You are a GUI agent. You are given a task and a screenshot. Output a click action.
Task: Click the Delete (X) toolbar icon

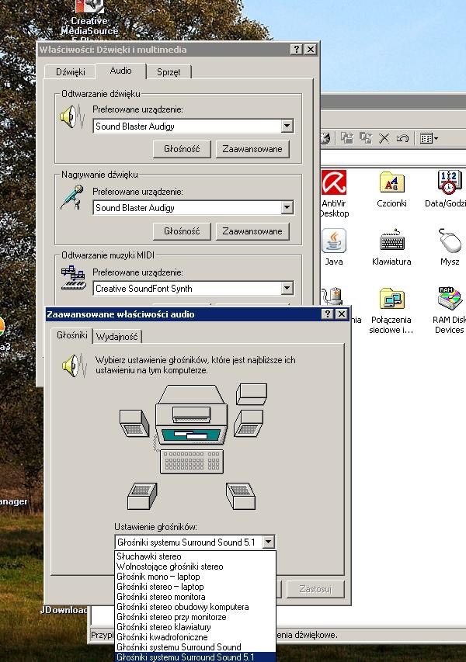(384, 138)
